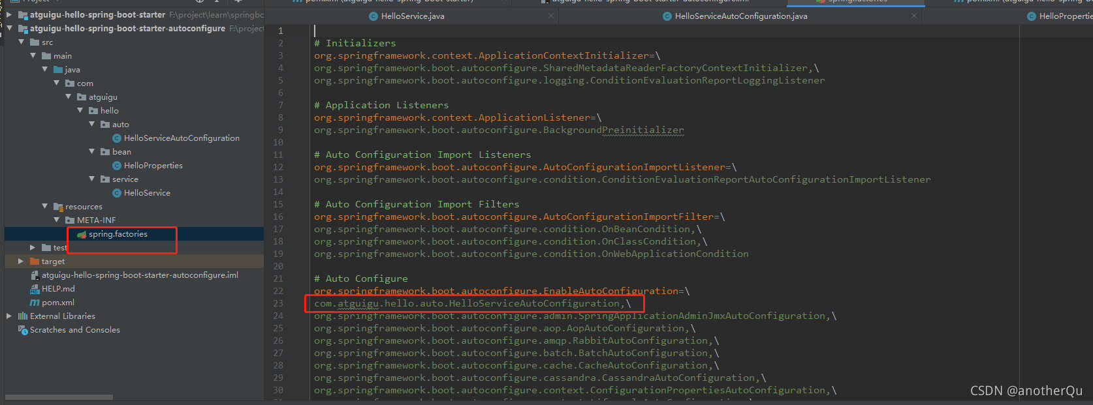Click the src folder icon
The height and width of the screenshot is (405, 1093).
point(35,42)
